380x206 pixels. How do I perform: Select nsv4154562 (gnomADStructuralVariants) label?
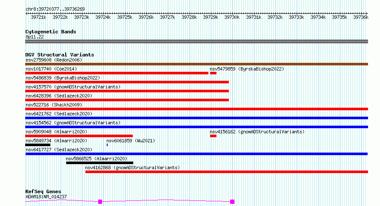73,123
